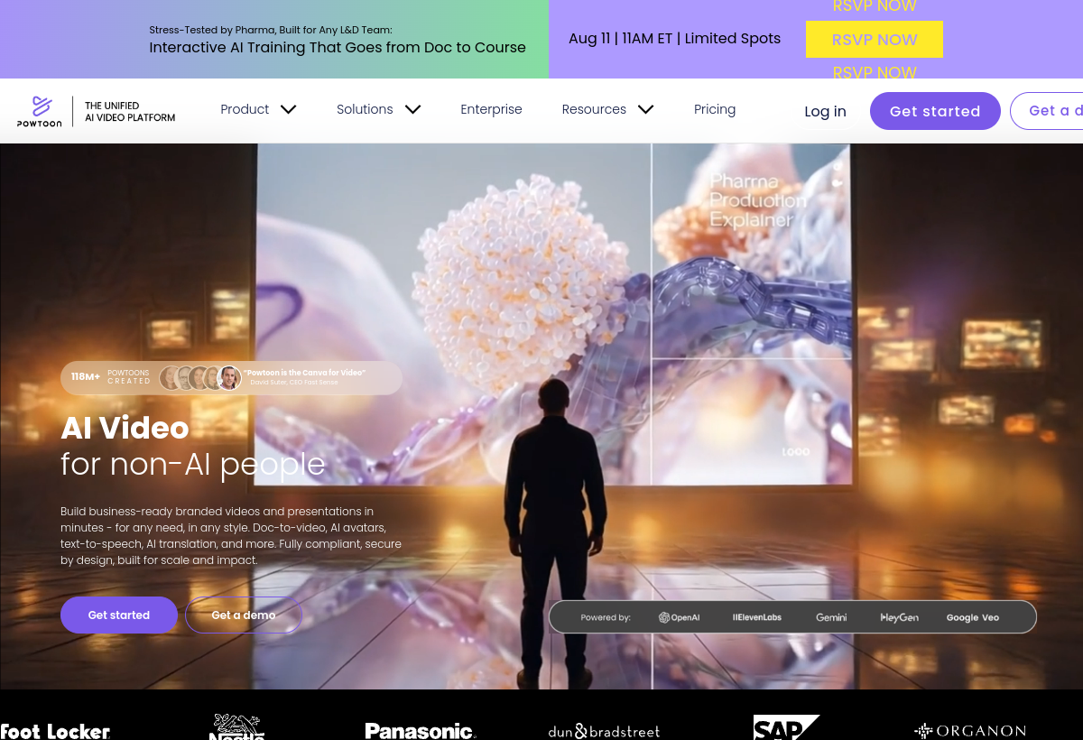Click the Nestle brand logo
Screen dimensions: 1083x740
click(x=237, y=727)
